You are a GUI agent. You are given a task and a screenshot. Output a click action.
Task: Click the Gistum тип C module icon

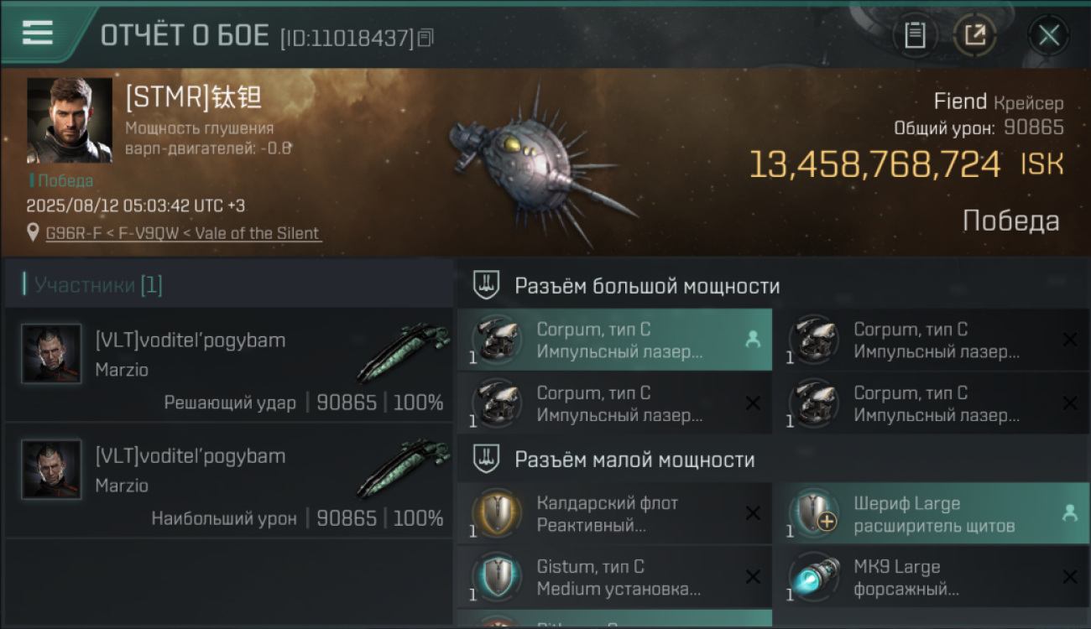(498, 577)
